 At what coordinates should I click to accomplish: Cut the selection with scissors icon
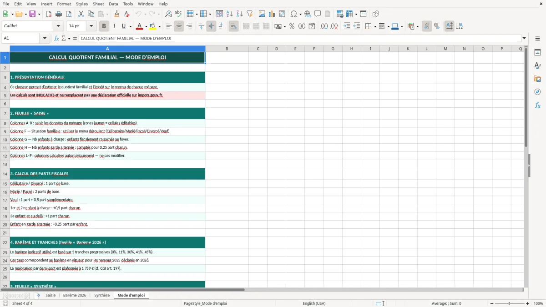click(x=81, y=14)
